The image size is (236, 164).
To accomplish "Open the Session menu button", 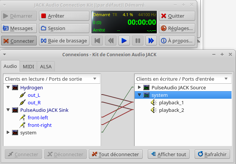I will point(64,28).
